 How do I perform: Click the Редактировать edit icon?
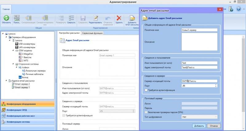point(96,18)
